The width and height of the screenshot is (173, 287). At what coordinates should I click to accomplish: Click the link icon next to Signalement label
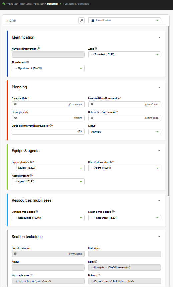(x=28, y=62)
